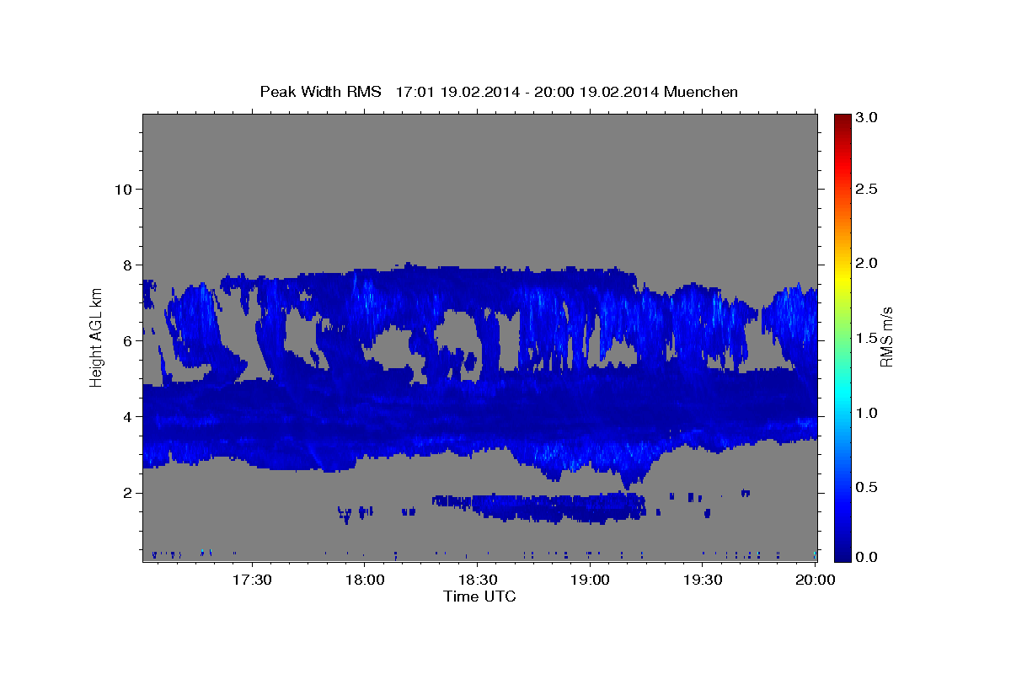
Task: Select the '17:30' time axis label
Action: click(x=252, y=580)
